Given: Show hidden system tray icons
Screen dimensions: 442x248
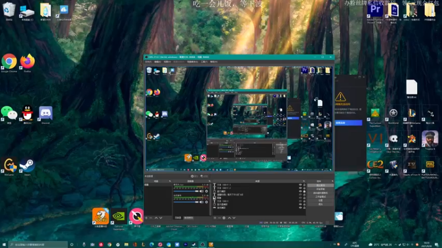Looking at the screenshot, I should [x=396, y=245].
